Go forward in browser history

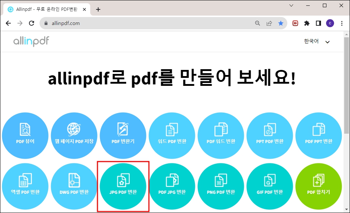20,23
